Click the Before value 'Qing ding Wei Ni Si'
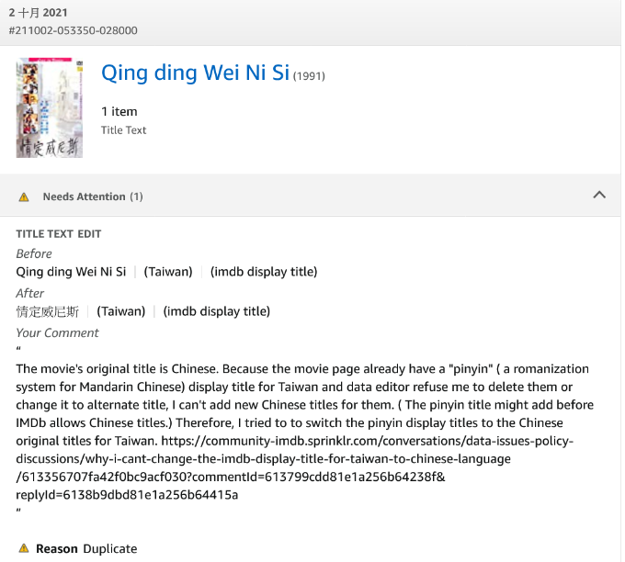This screenshot has width=625, height=562. point(71,272)
